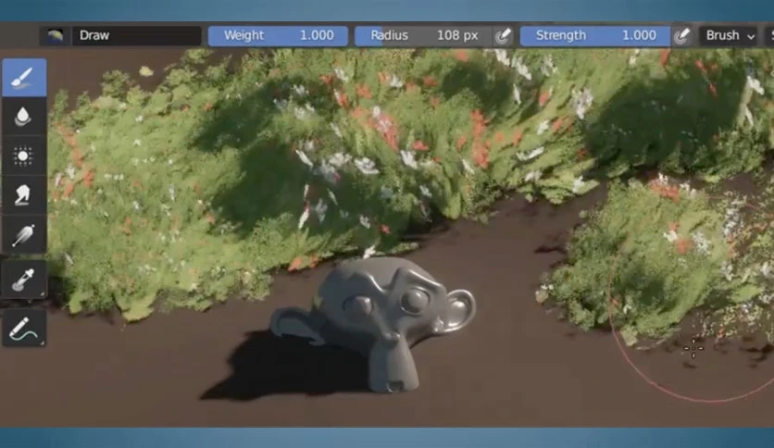Select the Draw brush tool
The height and width of the screenshot is (448, 774).
click(x=24, y=78)
